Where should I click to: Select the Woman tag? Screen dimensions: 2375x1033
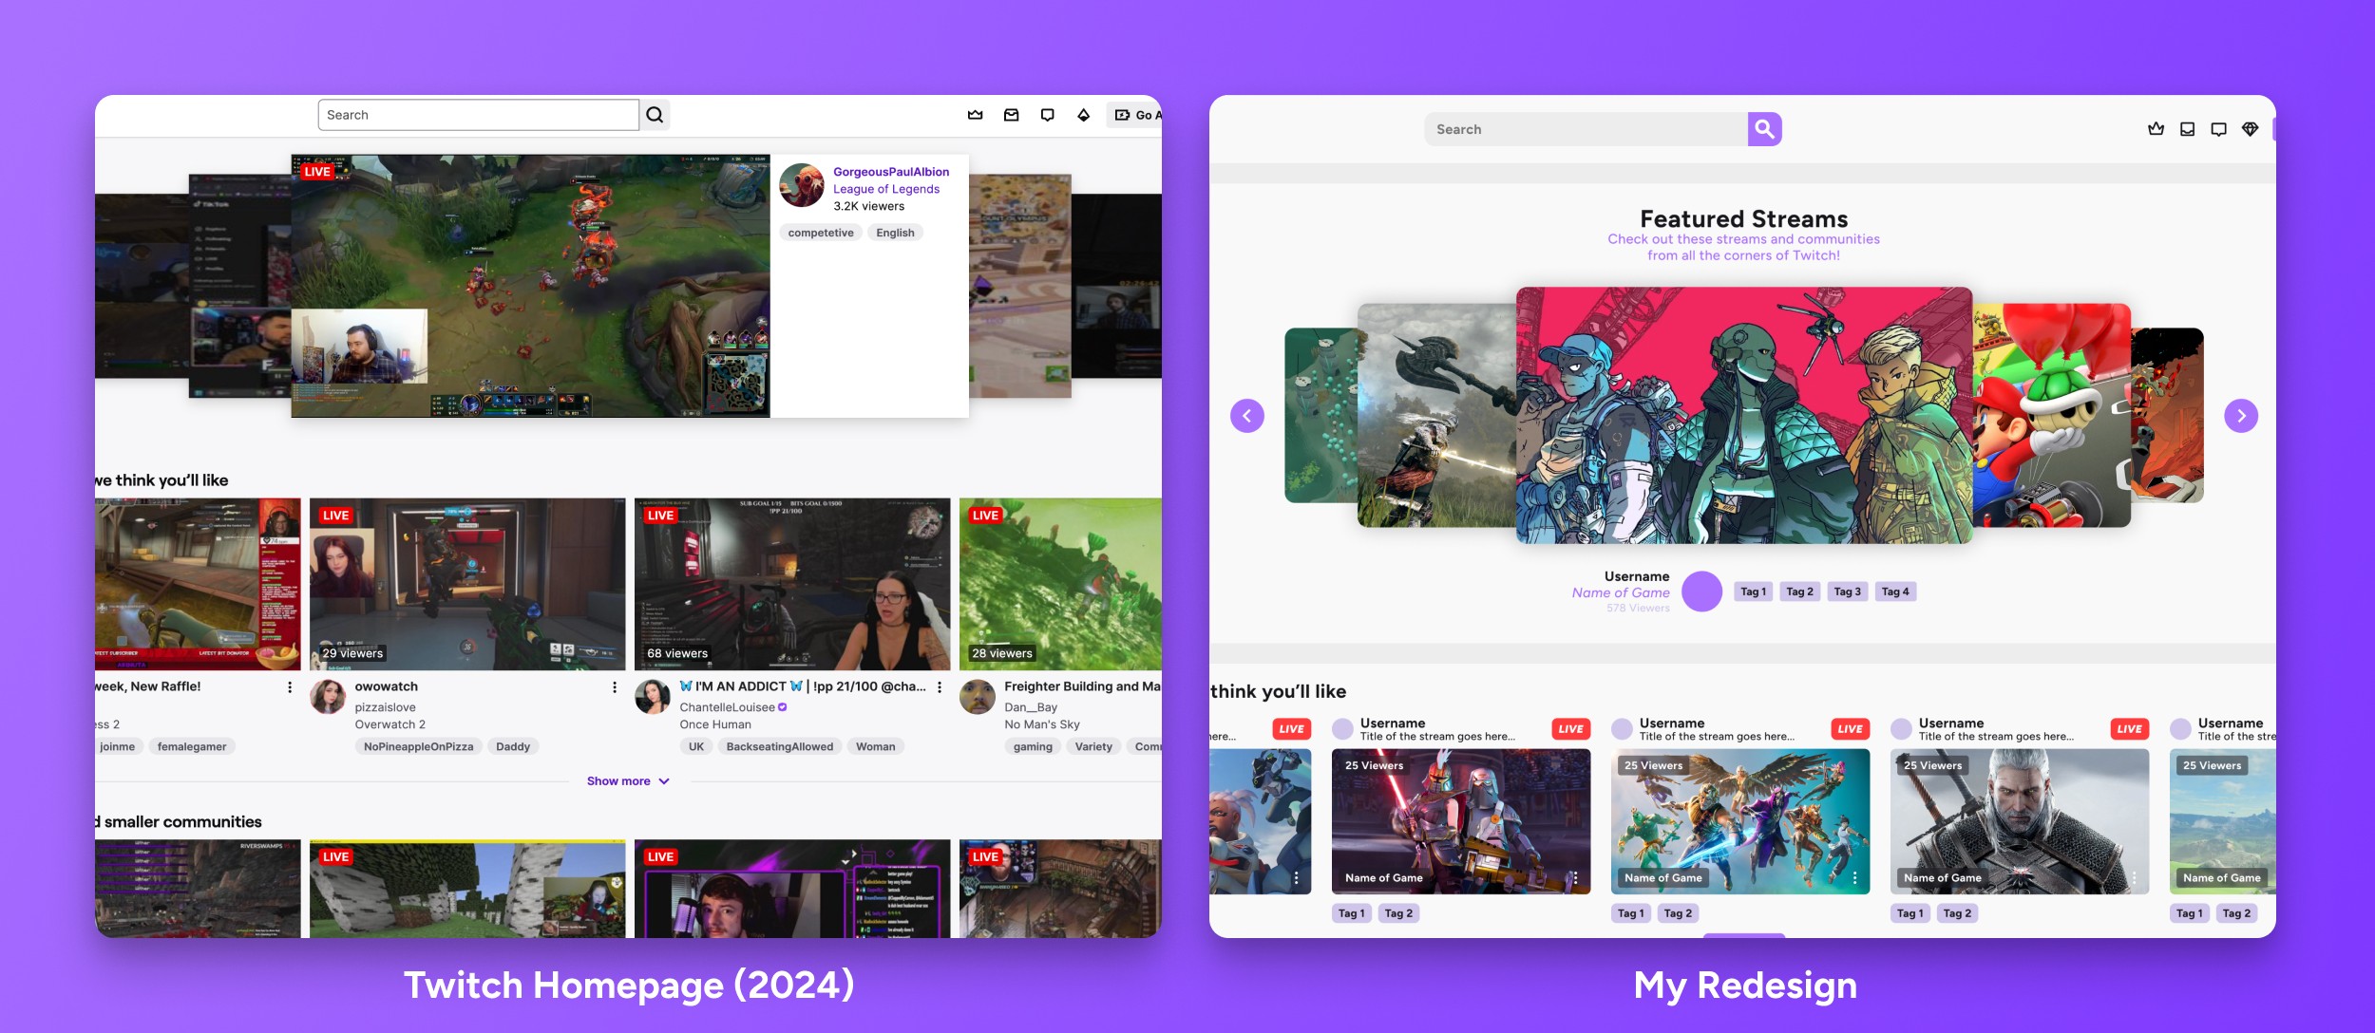[876, 747]
